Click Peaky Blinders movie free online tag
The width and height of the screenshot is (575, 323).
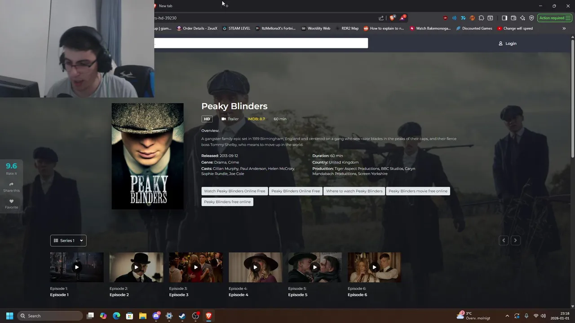418,191
